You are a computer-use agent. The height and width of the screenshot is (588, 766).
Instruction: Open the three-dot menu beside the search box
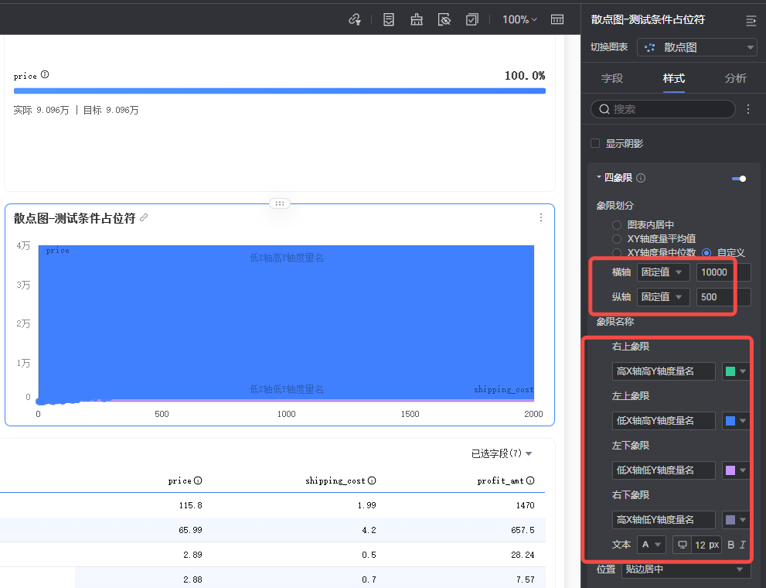(748, 109)
